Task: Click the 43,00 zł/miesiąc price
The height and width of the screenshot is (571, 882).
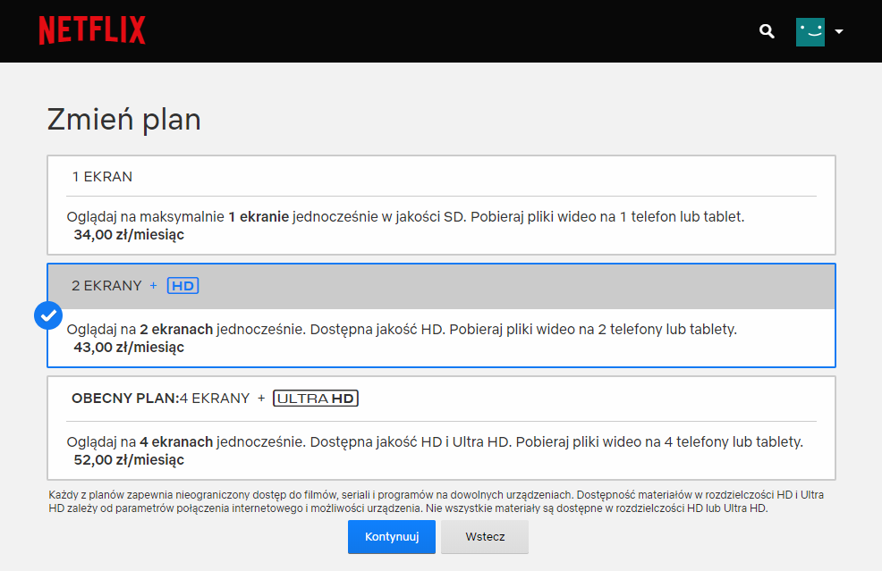Action: 129,348
